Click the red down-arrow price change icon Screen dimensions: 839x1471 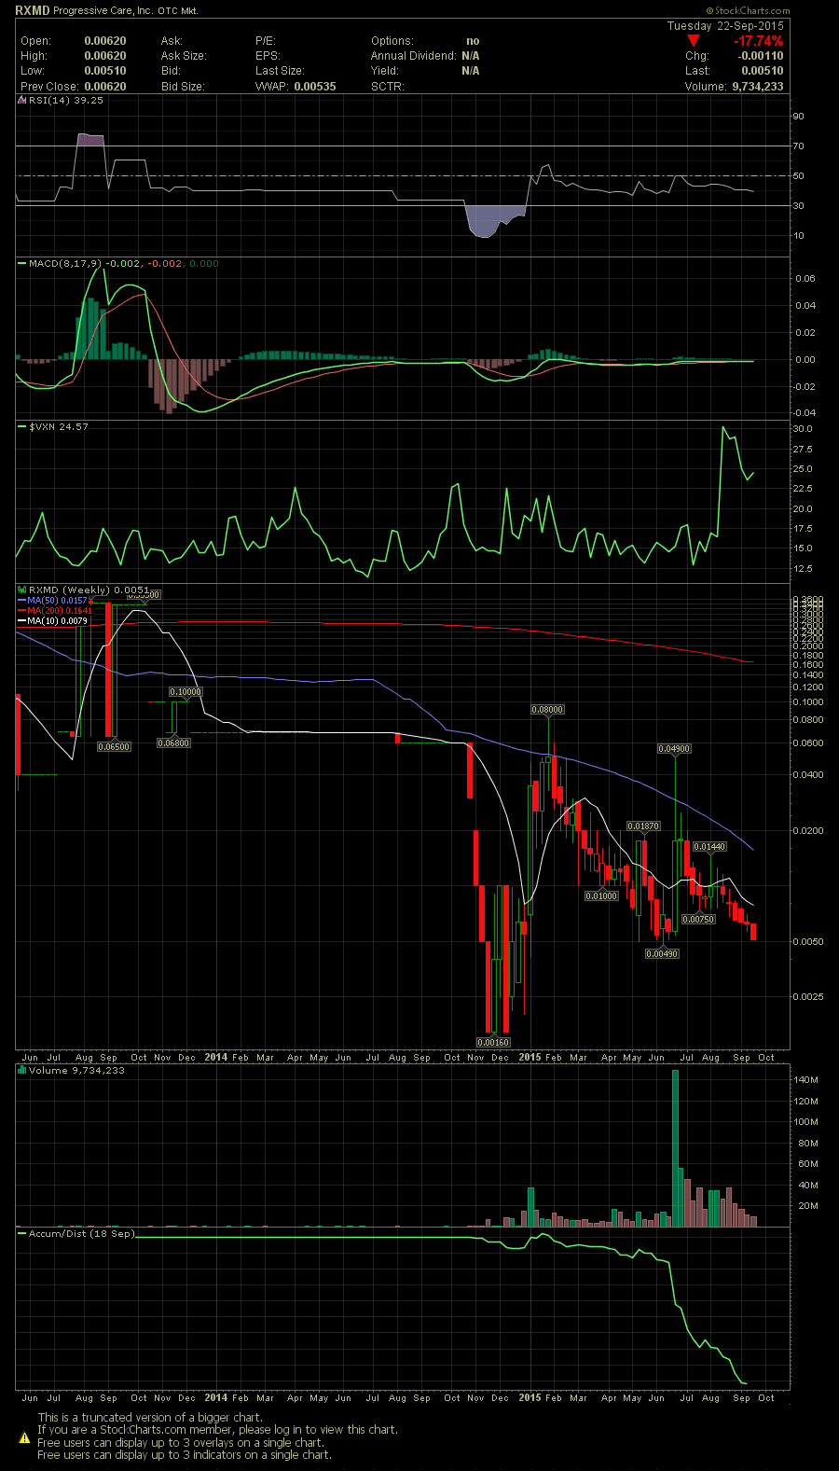[x=693, y=41]
